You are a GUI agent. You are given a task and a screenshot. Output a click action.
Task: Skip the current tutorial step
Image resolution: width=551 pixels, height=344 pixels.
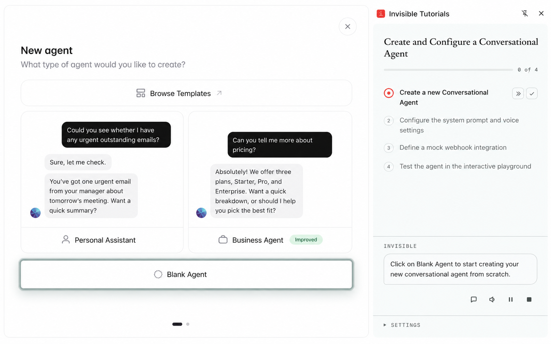click(518, 94)
